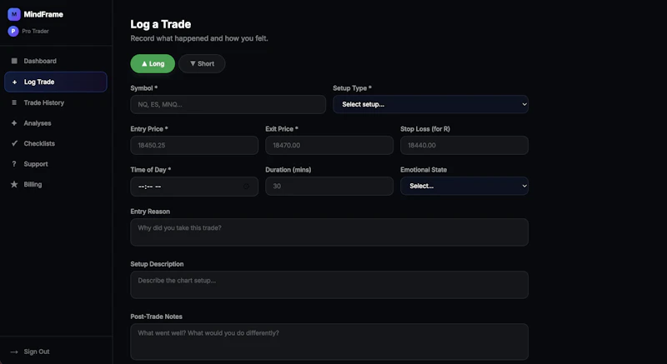Image resolution: width=667 pixels, height=364 pixels.
Task: Click the Support question mark icon
Action: pyautogui.click(x=14, y=163)
